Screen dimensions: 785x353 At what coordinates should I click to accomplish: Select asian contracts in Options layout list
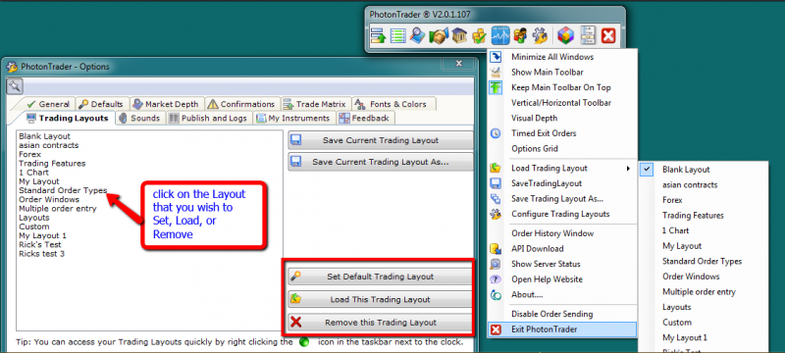point(48,145)
